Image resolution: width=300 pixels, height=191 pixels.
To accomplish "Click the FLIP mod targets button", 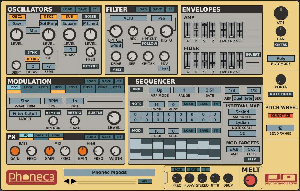I will (x=252, y=159).
